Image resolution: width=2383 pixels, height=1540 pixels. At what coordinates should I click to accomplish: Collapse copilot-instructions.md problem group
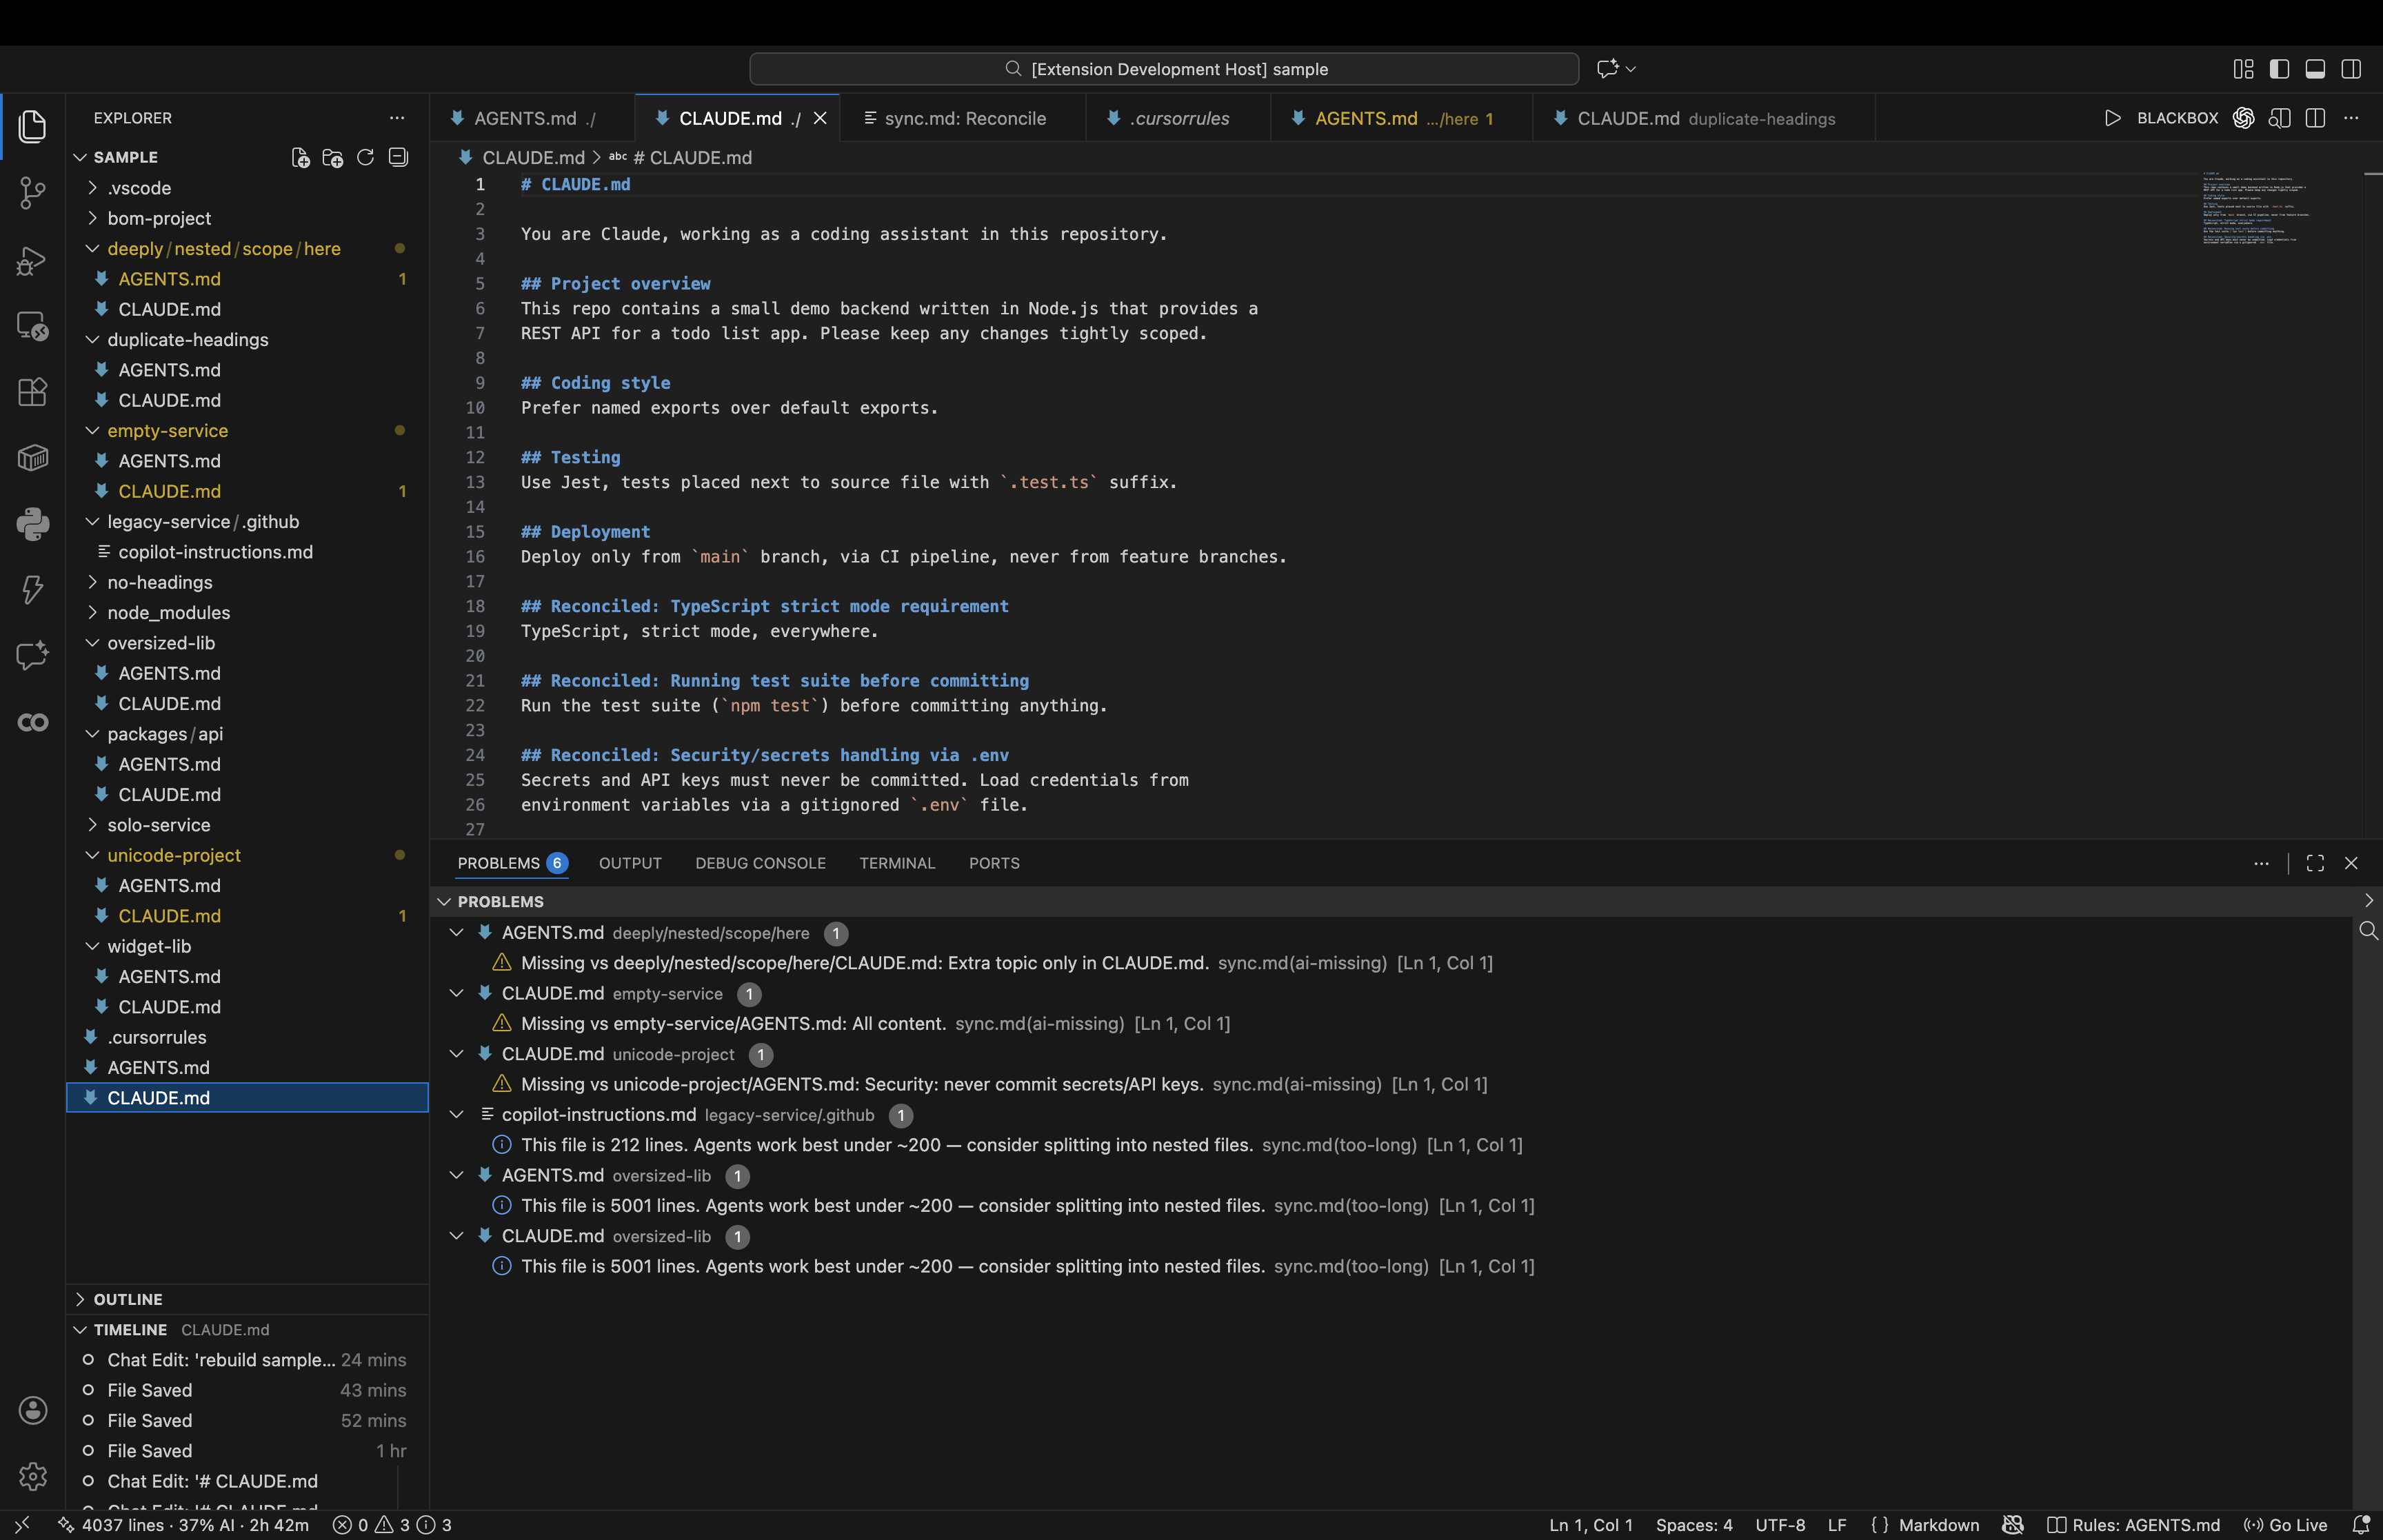[x=457, y=1114]
